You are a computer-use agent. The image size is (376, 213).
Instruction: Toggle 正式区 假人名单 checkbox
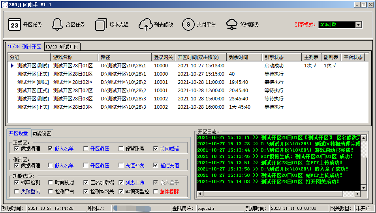pyautogui.click(x=50, y=149)
